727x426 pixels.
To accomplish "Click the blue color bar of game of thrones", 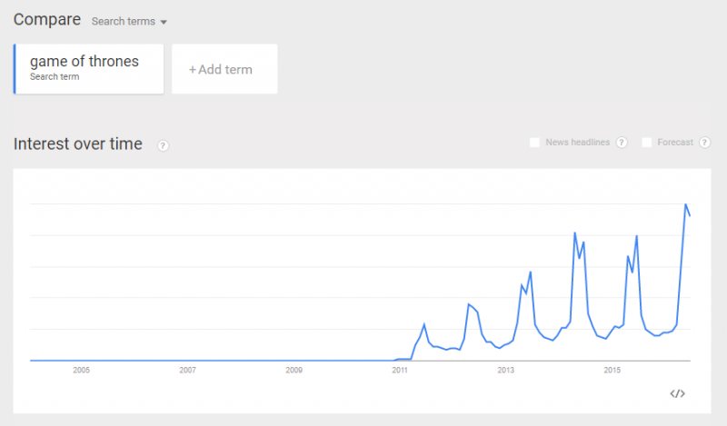I will point(15,69).
